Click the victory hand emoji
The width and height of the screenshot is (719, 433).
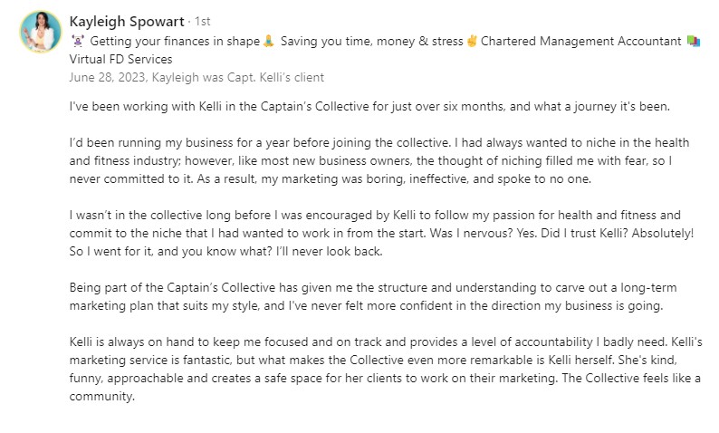tap(471, 41)
